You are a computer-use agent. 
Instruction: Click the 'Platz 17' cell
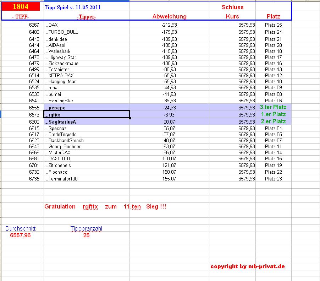tap(274, 58)
